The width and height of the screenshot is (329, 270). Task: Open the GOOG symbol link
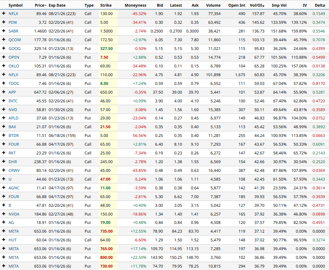point(14,49)
